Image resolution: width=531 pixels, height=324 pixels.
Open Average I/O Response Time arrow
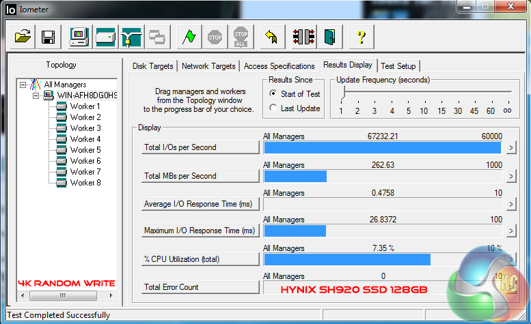pyautogui.click(x=511, y=205)
